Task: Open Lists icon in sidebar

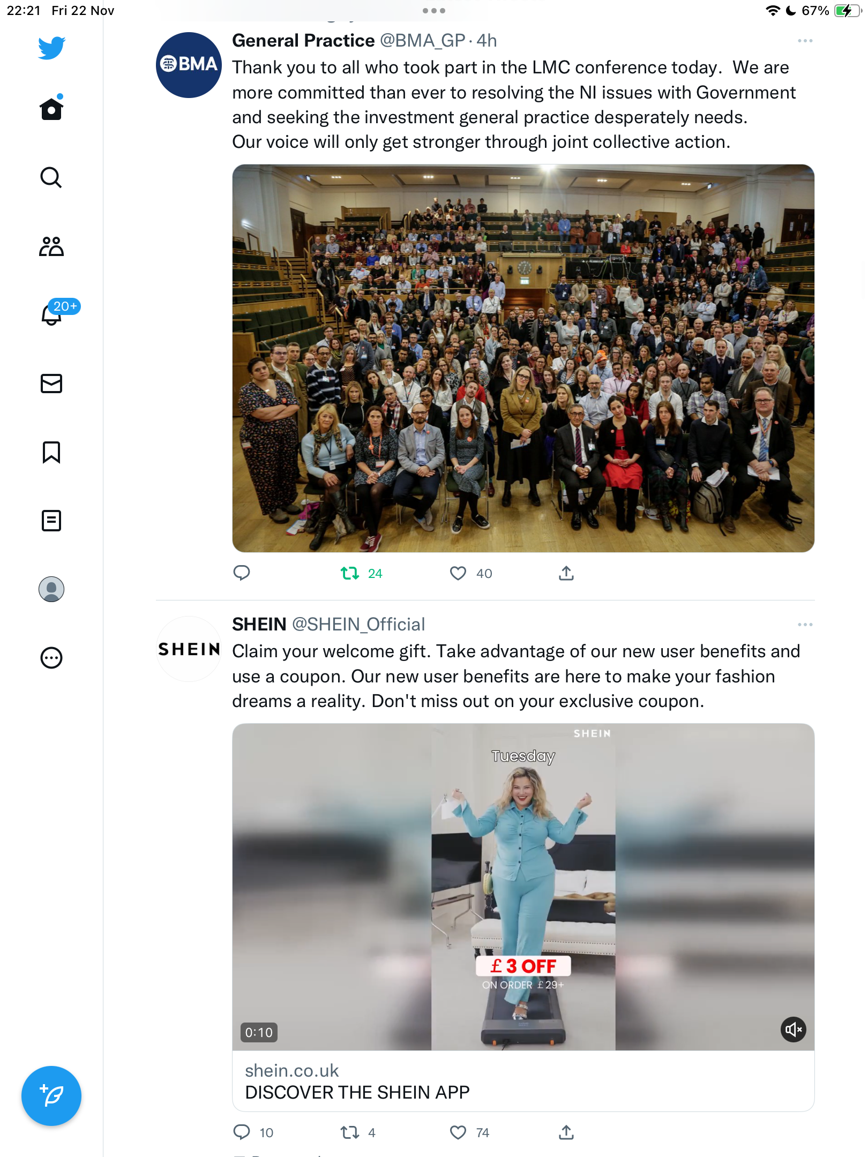Action: [51, 521]
